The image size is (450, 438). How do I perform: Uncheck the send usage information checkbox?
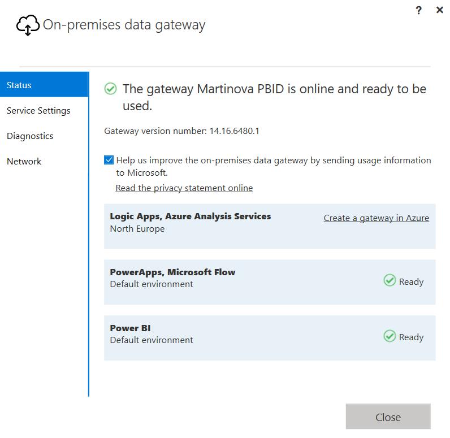109,160
